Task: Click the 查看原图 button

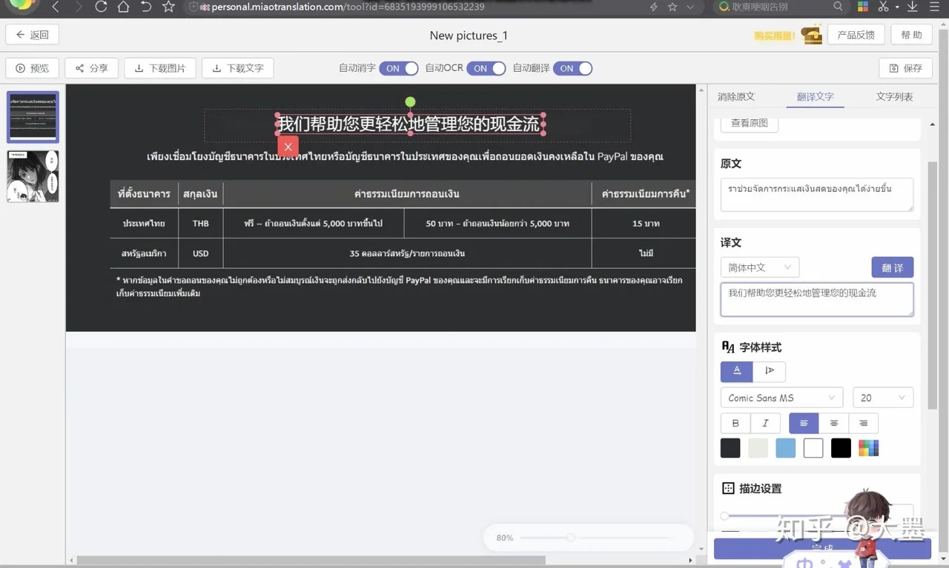Action: (x=750, y=123)
